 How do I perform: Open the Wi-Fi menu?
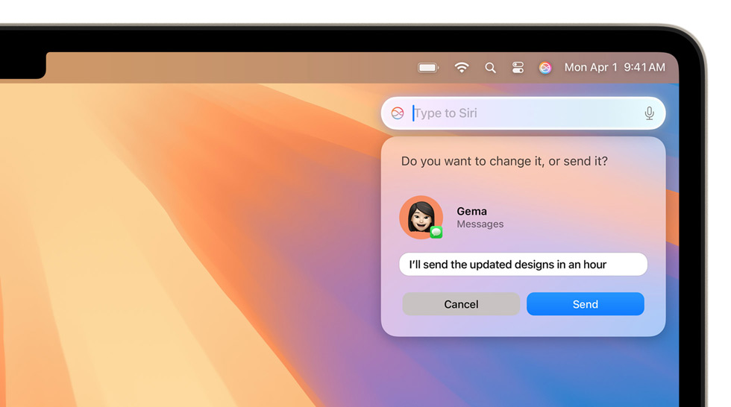coord(462,68)
